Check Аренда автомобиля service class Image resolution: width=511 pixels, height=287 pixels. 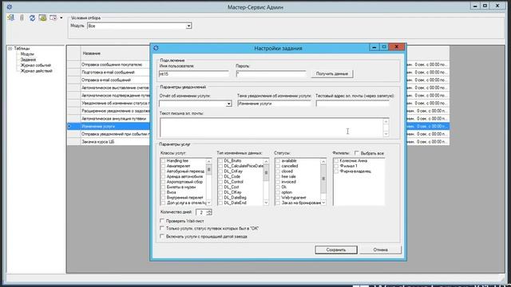(163, 176)
